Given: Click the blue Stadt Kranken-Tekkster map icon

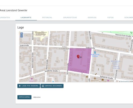Looking at the screenshot, I should click(95, 52).
